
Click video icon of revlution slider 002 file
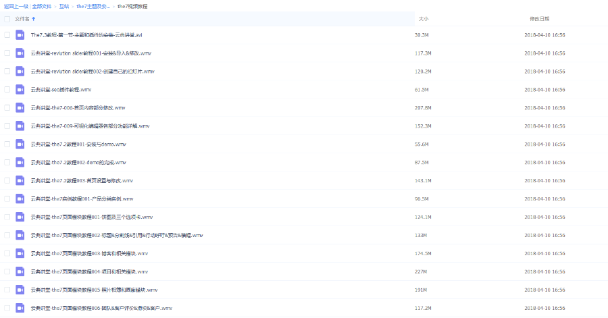click(x=20, y=72)
